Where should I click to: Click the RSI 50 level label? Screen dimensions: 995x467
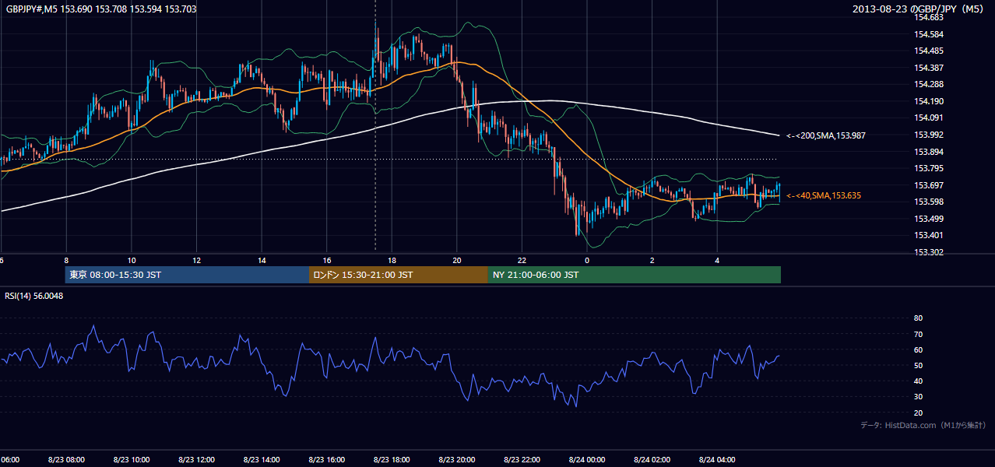(x=918, y=365)
